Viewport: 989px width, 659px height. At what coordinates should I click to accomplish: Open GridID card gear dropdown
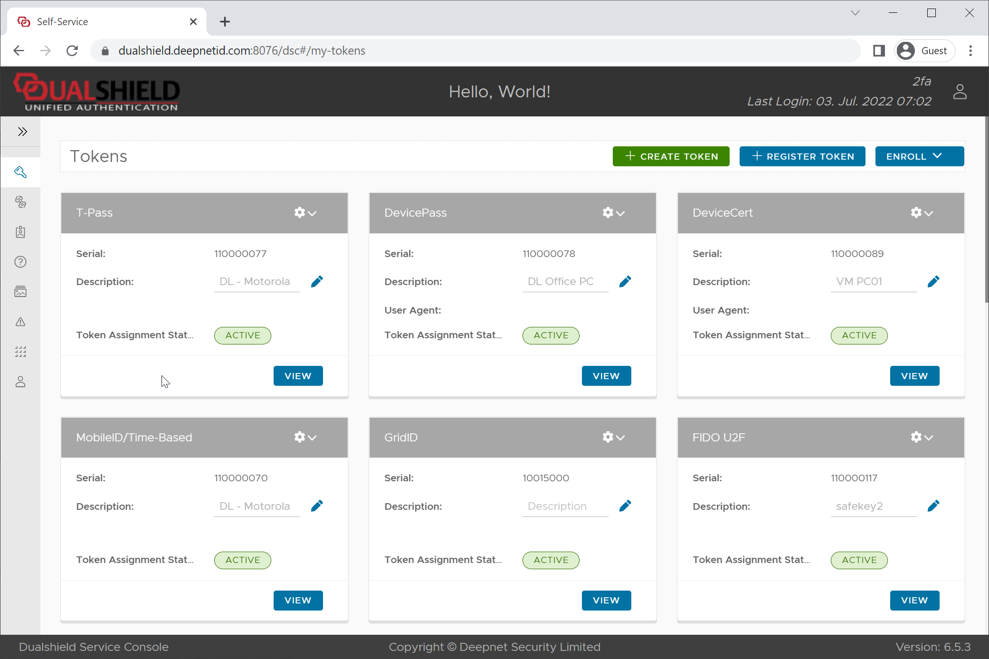click(613, 437)
